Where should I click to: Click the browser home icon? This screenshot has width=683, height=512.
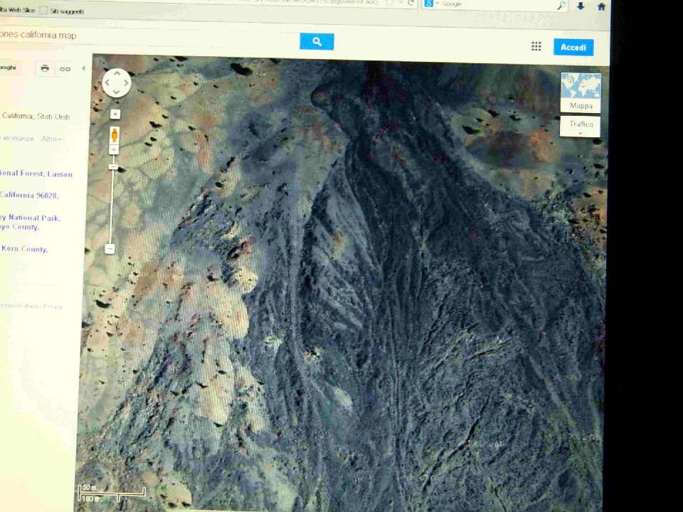pyautogui.click(x=601, y=6)
